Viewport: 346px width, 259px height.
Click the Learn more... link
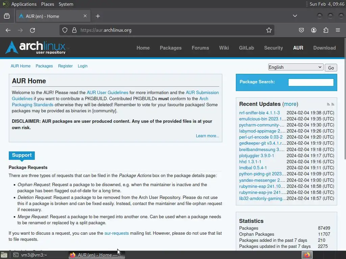click(207, 136)
